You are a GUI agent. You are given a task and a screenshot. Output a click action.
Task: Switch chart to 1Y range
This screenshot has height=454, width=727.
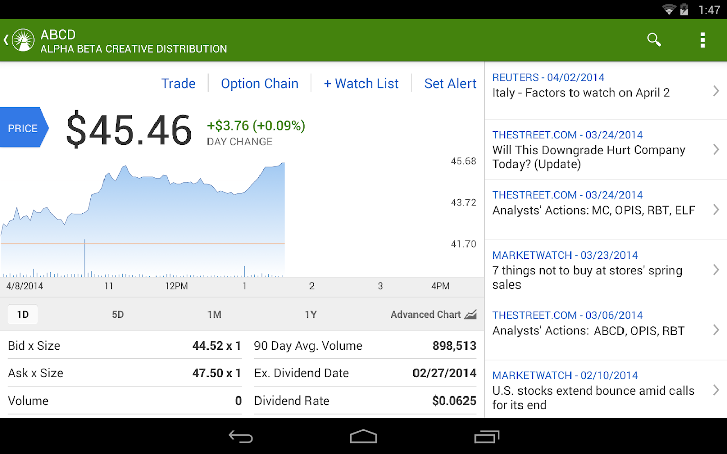click(x=310, y=315)
